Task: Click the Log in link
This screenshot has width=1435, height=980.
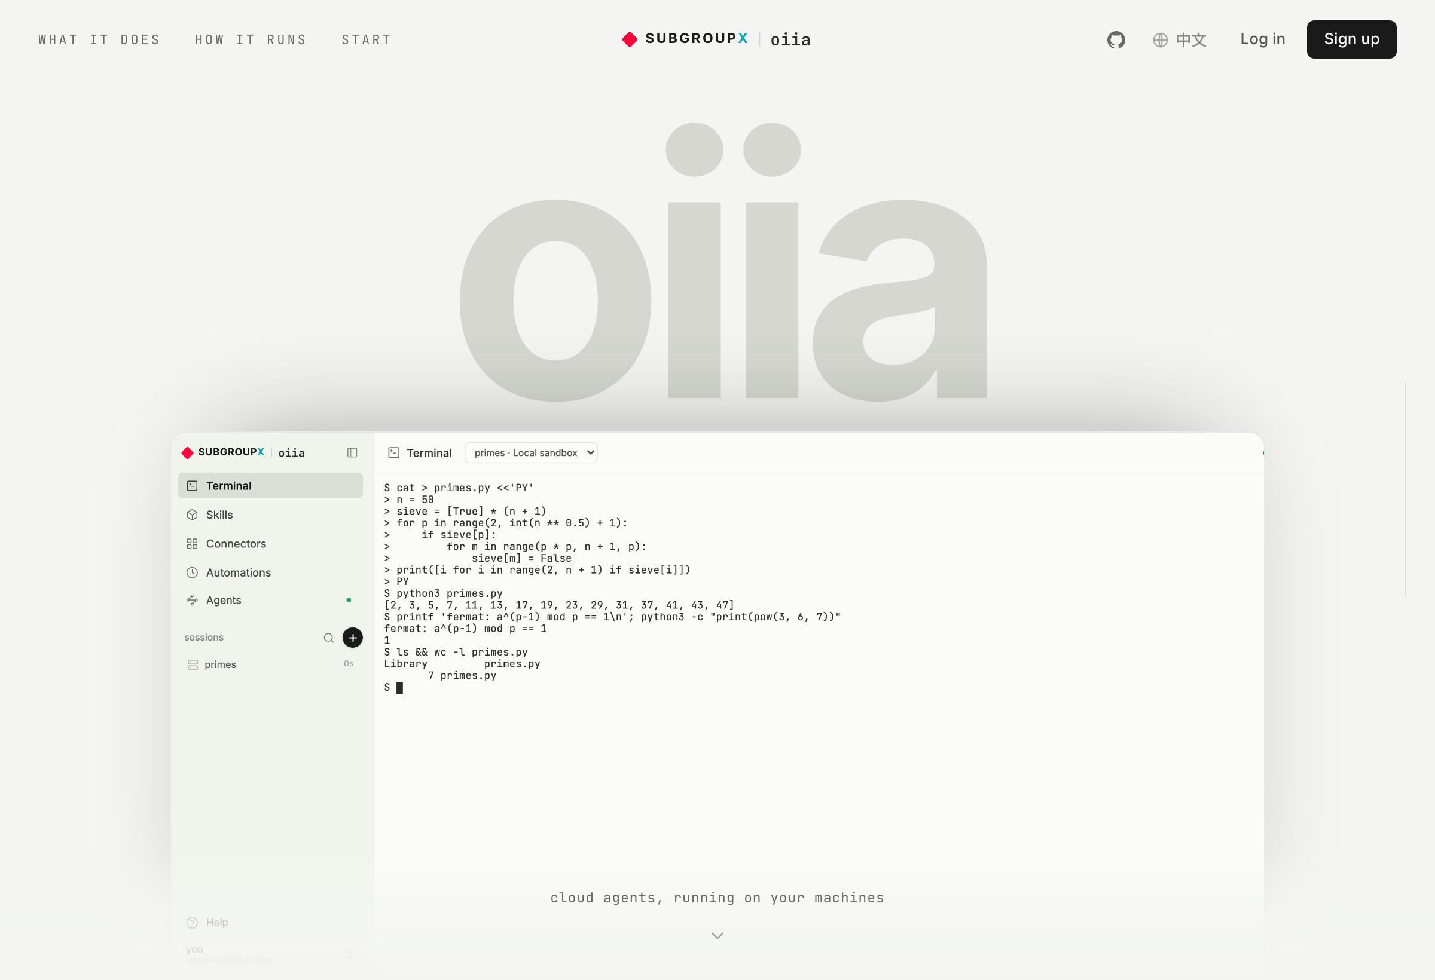Action: pos(1262,39)
